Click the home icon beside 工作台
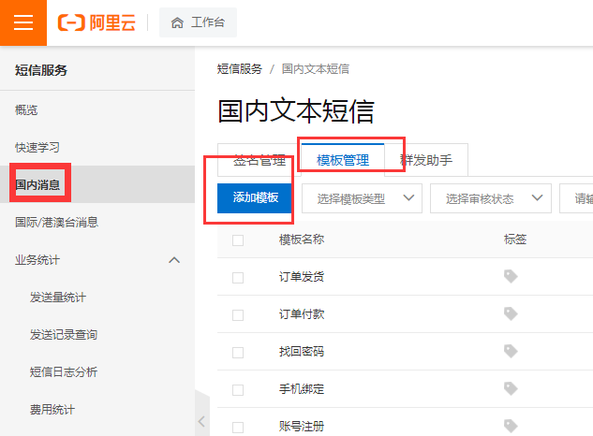593x436 pixels. tap(177, 22)
